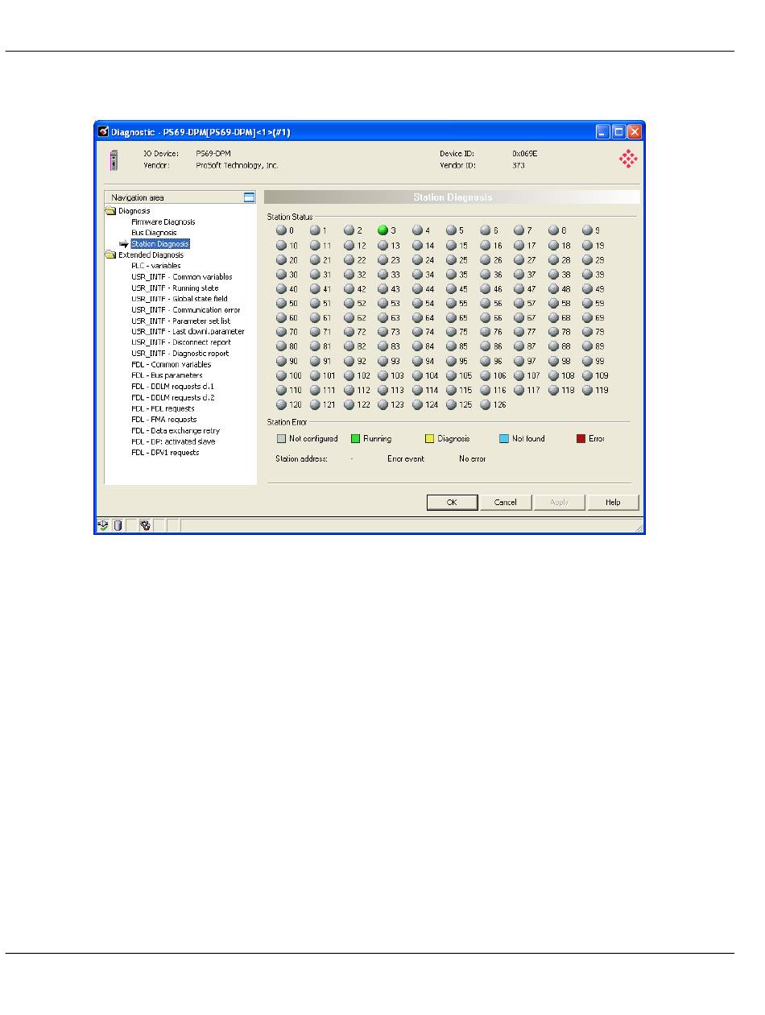This screenshot has width=765, height=1015.
Task: Select the station 0 status LED
Action: [x=281, y=230]
